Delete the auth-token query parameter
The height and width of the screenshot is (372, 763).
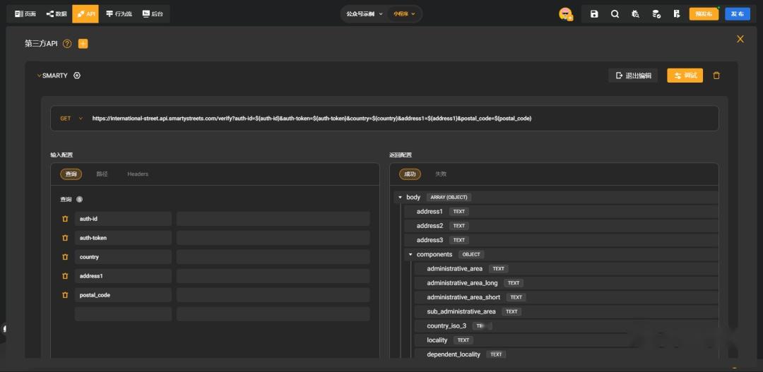click(65, 238)
